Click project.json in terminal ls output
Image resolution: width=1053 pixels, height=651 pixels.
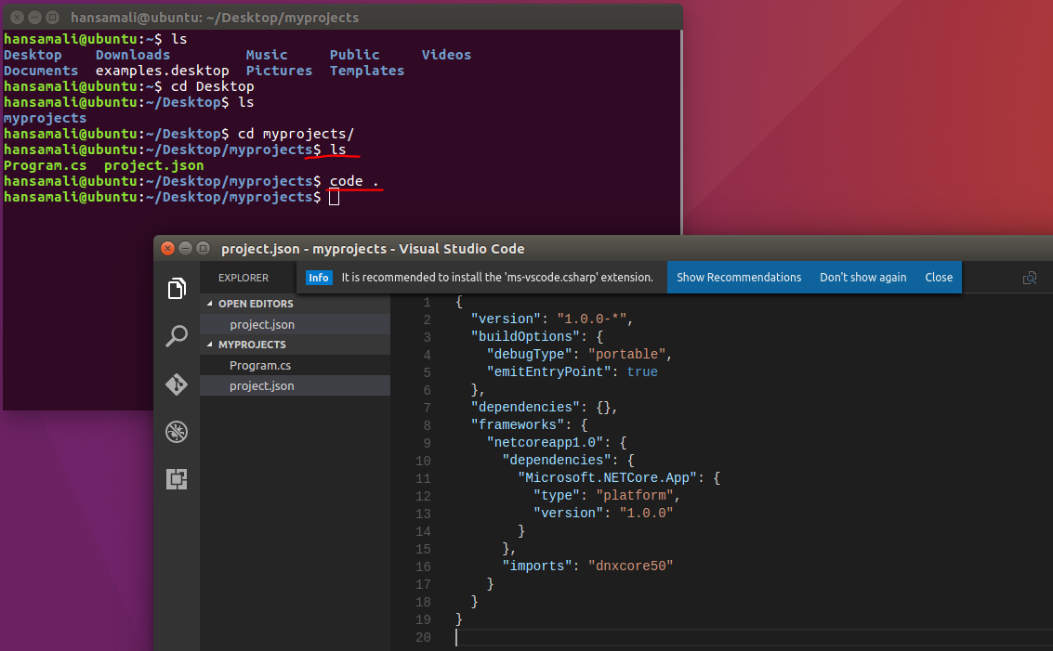(x=153, y=165)
